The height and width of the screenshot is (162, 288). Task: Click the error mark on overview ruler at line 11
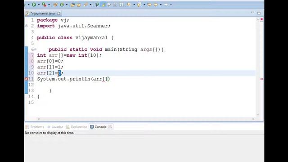[261, 79]
